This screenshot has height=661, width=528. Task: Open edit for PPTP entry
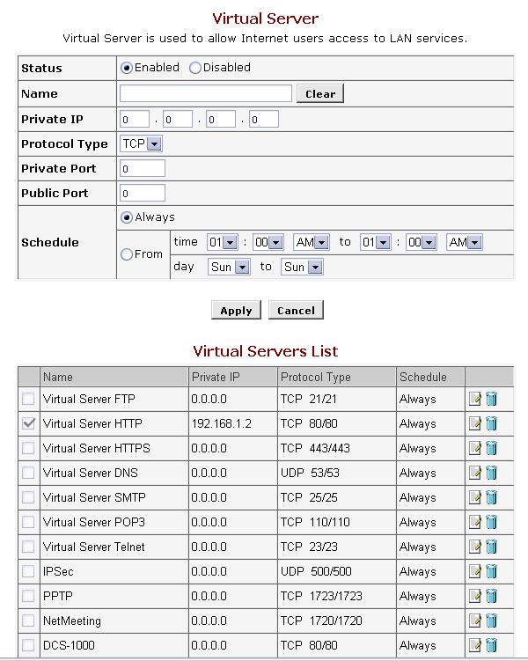coord(474,597)
